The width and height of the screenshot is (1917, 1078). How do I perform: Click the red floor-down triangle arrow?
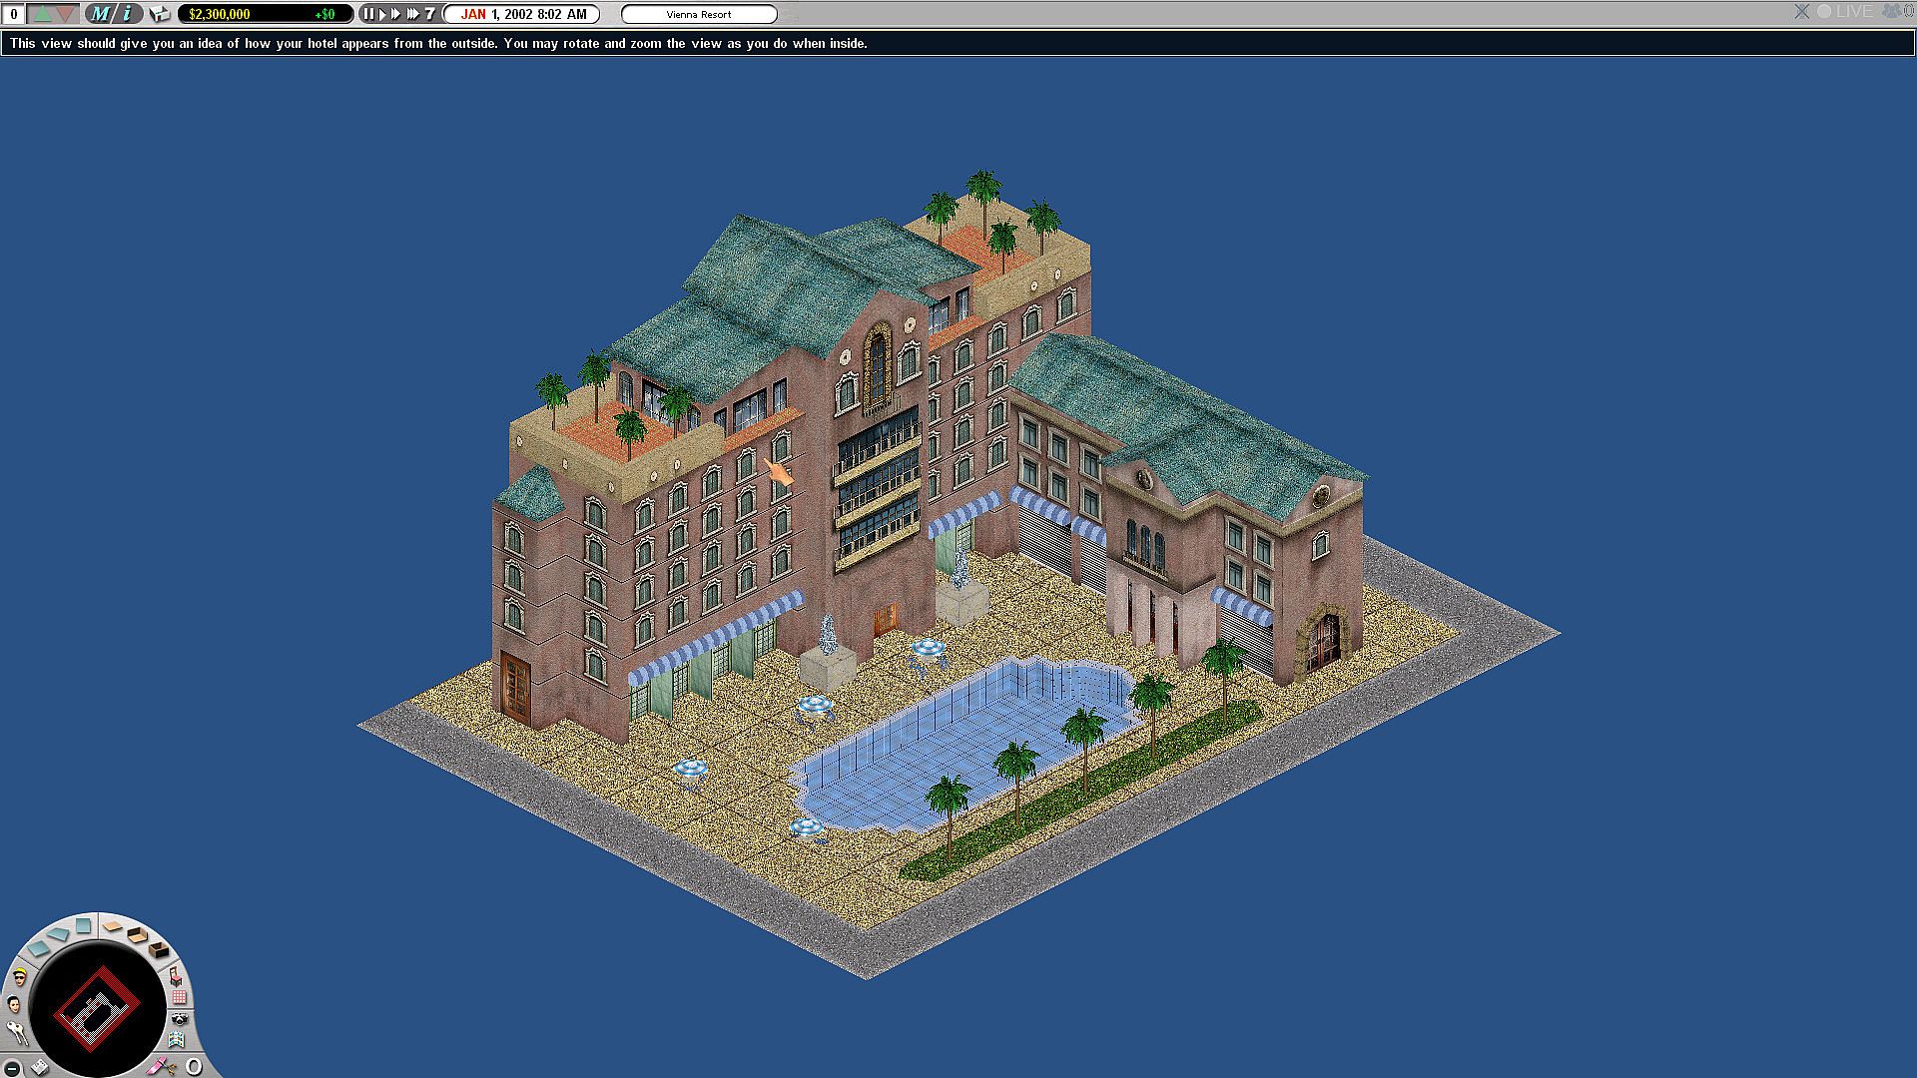[65, 14]
